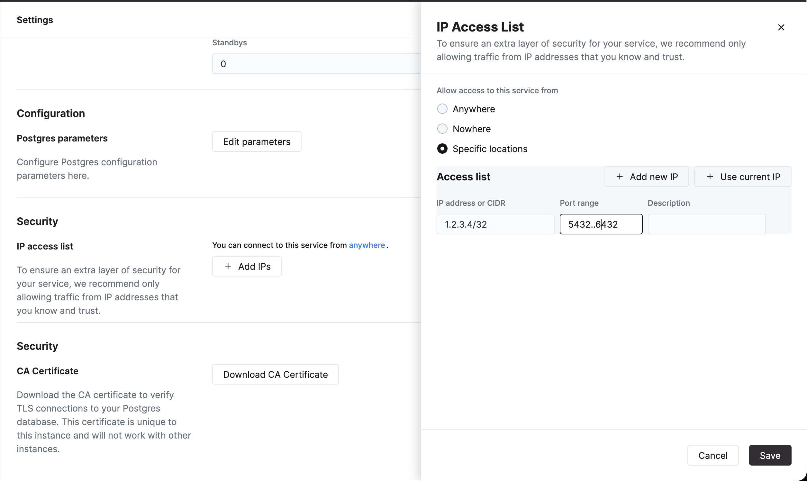Click the Settings heading
This screenshot has height=481, width=807.
coord(35,20)
